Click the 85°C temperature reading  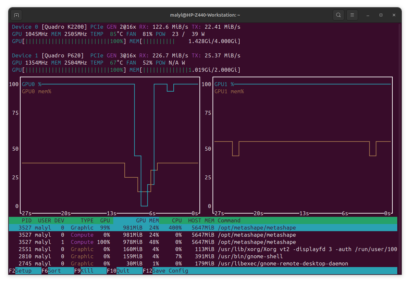point(117,34)
